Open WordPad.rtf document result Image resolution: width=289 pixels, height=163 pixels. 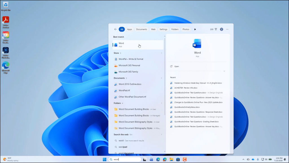coord(138,90)
